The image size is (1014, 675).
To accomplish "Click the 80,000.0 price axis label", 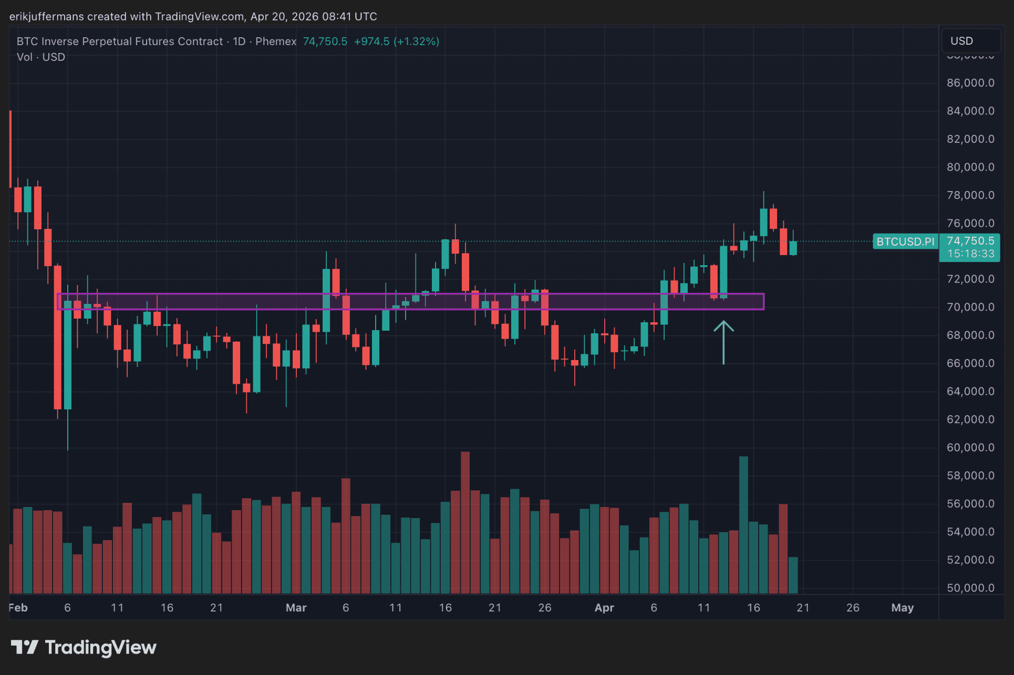I will click(970, 167).
